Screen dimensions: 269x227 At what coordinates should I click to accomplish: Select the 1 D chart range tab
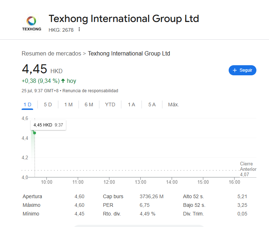click(x=27, y=104)
